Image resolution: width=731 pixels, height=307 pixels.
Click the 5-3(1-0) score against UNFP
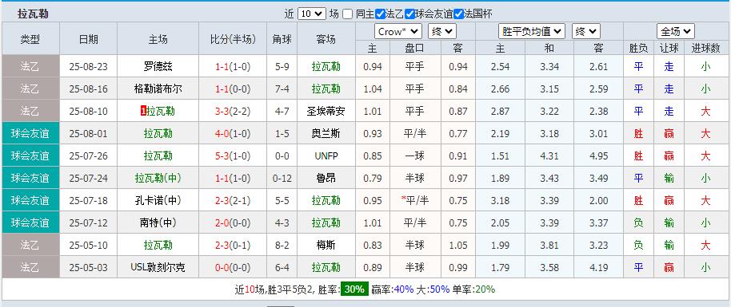pyautogui.click(x=233, y=155)
